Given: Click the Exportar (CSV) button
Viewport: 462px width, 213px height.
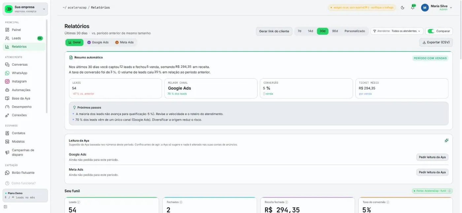Looking at the screenshot, I should (x=436, y=42).
